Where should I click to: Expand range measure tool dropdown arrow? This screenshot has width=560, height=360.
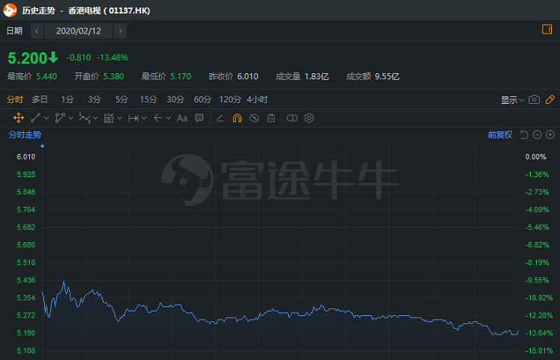(144, 118)
